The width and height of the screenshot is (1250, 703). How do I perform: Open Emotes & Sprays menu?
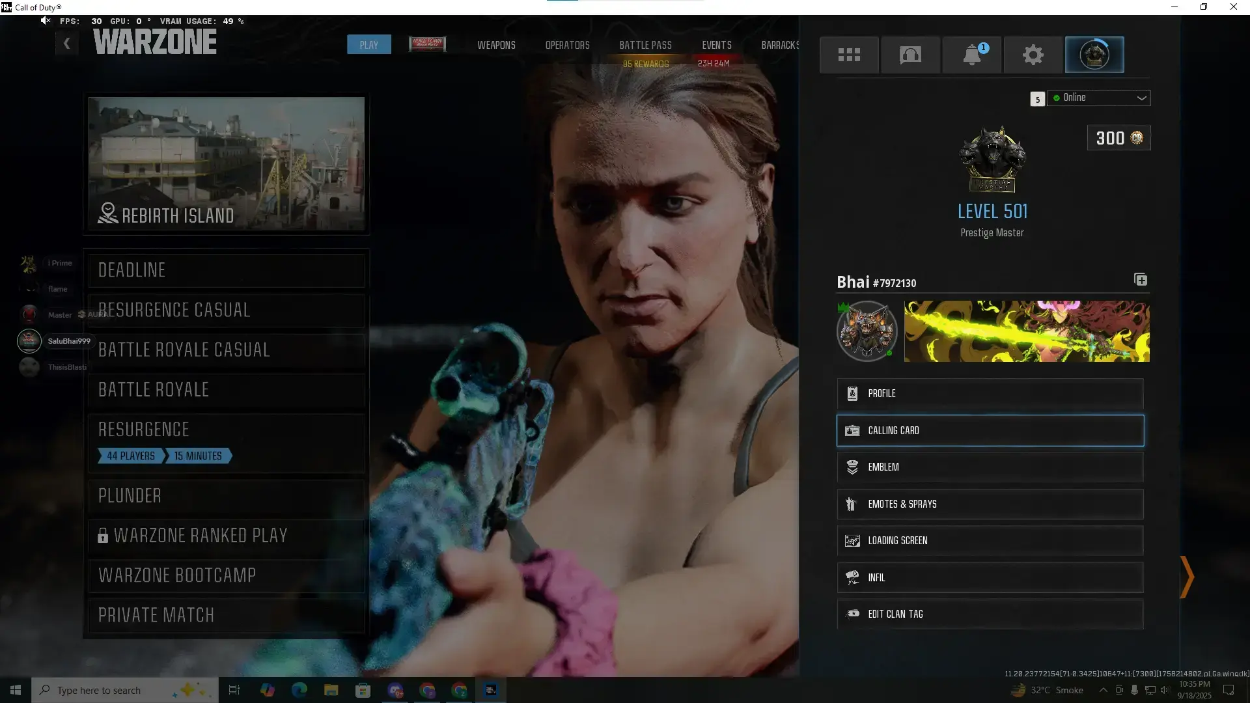[x=990, y=504]
